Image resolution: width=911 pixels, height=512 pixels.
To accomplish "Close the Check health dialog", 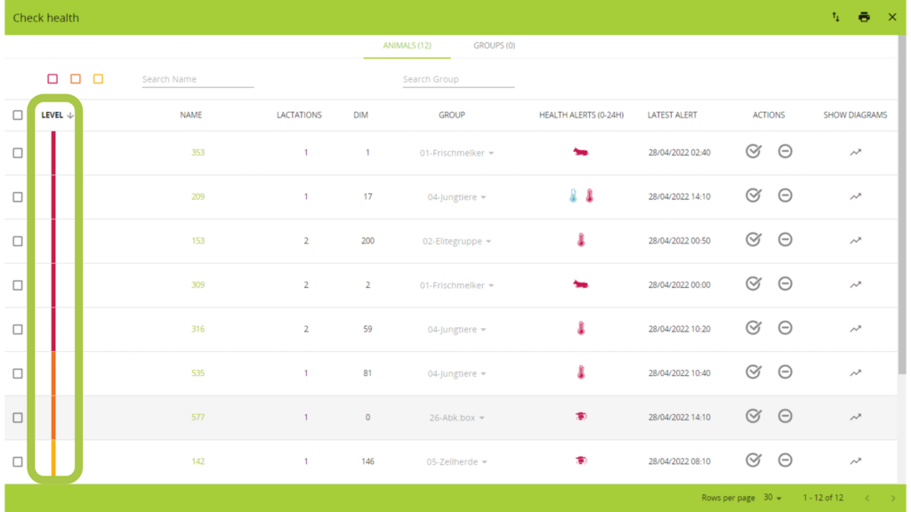I will [892, 17].
